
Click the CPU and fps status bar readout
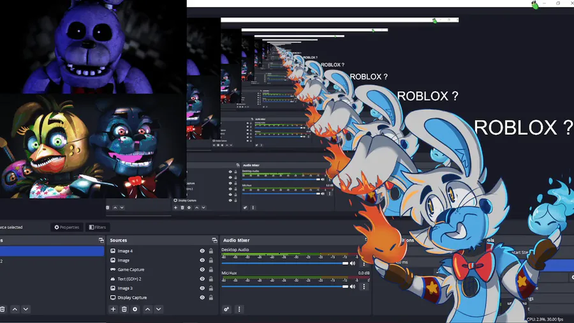click(x=545, y=319)
